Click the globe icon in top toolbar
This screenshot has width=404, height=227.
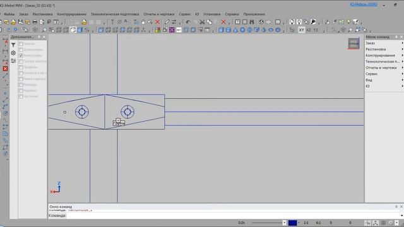point(261,22)
